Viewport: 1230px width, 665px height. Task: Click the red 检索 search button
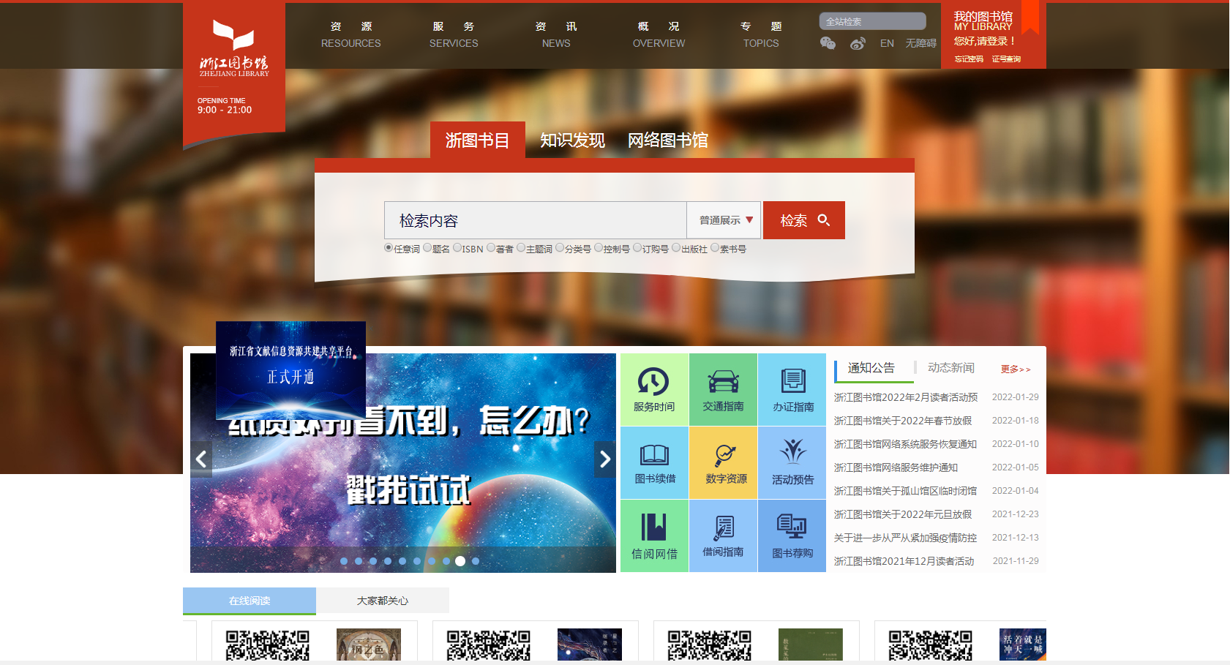pyautogui.click(x=804, y=220)
